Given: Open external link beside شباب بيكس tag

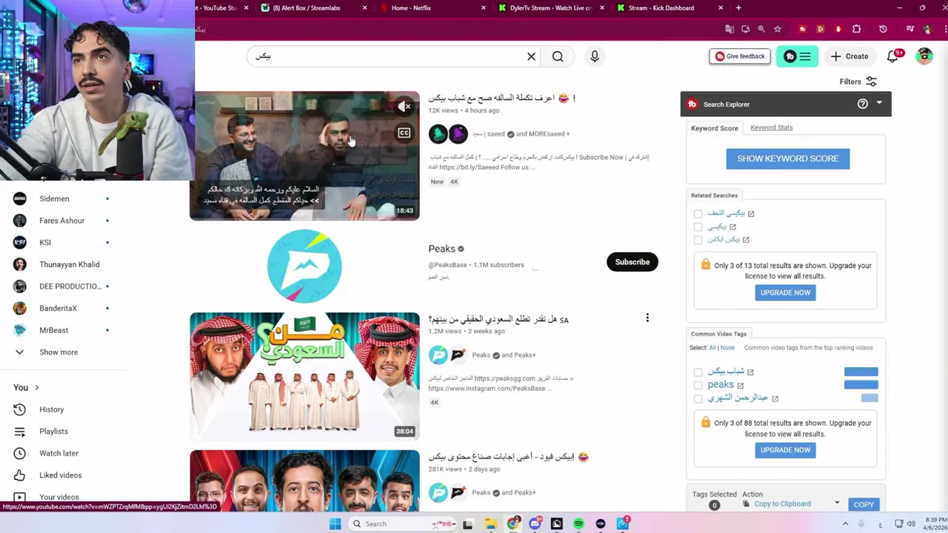Looking at the screenshot, I should point(750,372).
